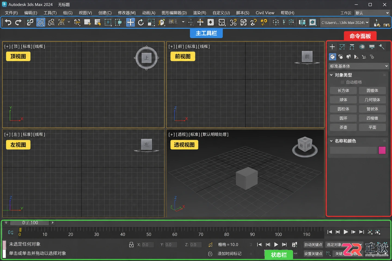Screen dimensions: 392x261
Task: Open the Motion tab in command panel
Action: [x=362, y=47]
